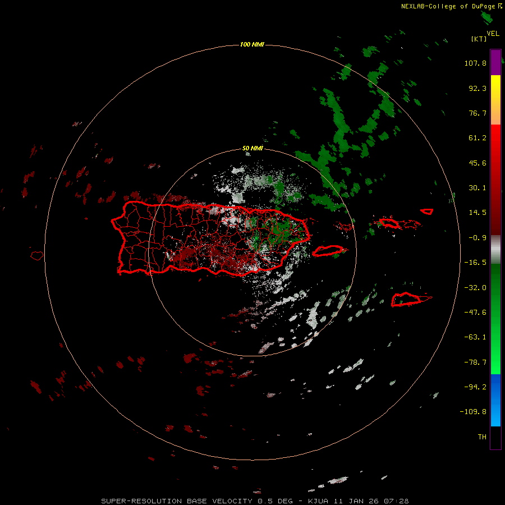
Task: Select the -32.0 scale value
Action: pos(475,288)
